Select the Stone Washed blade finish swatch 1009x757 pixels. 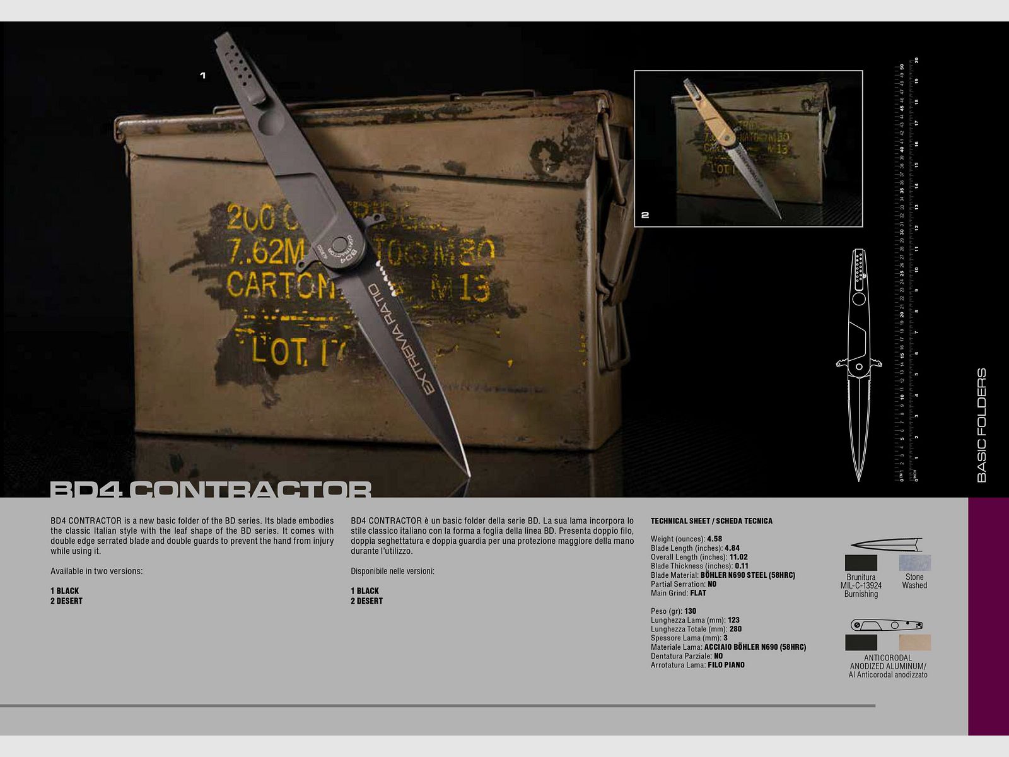(914, 563)
